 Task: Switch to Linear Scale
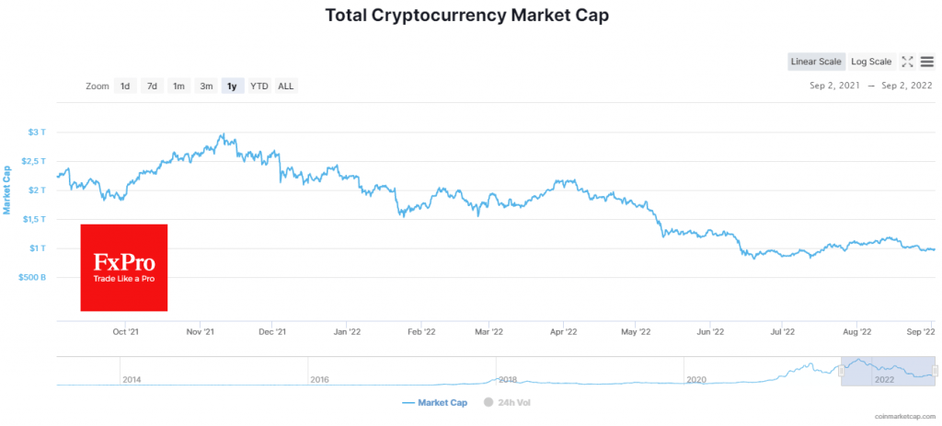(x=816, y=62)
